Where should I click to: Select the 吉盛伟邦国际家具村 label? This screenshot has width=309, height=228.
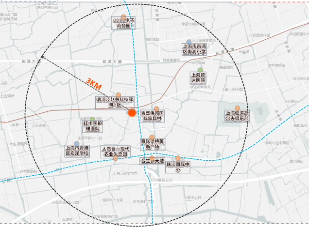(156, 116)
